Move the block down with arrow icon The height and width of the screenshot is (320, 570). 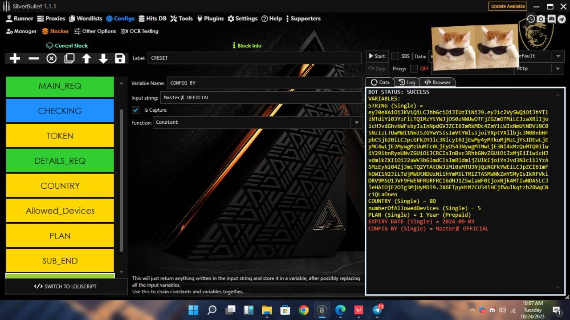coord(103,58)
